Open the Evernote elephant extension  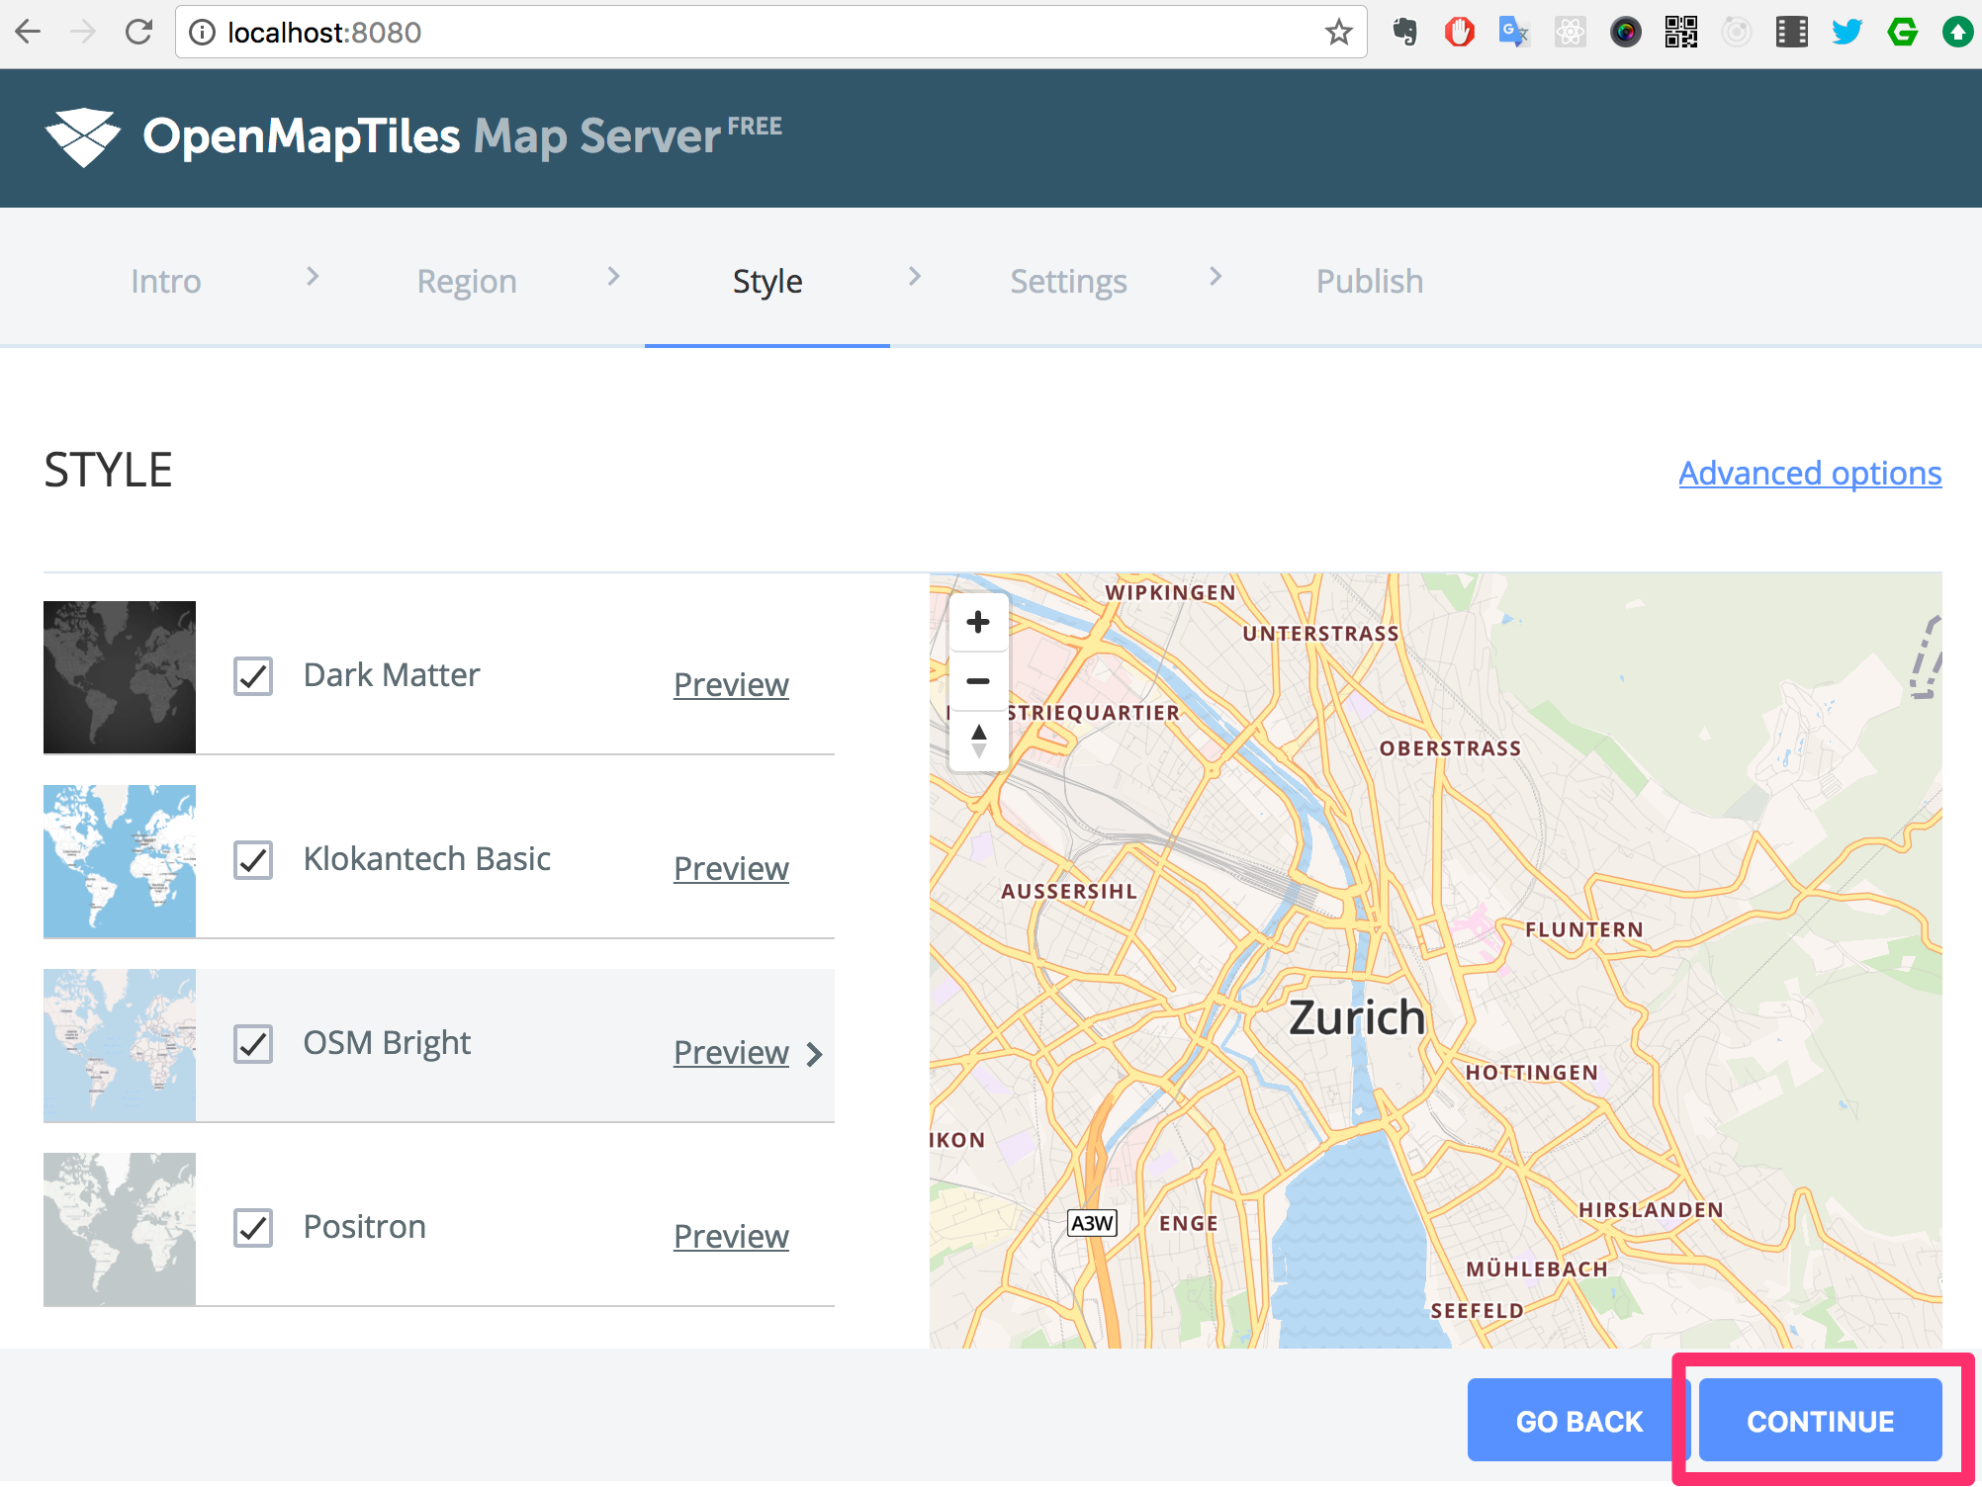[x=1404, y=33]
